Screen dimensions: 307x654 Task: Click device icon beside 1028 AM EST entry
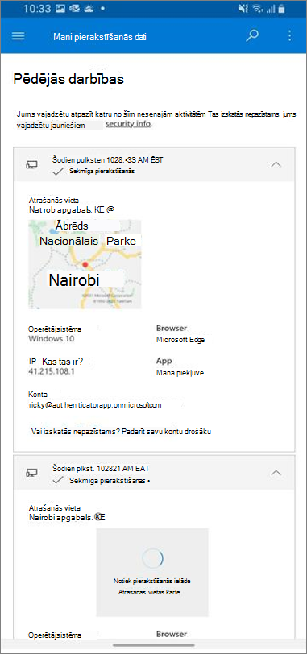tap(31, 164)
